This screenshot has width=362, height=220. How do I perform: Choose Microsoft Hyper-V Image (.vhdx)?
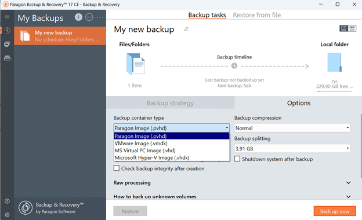171,157
